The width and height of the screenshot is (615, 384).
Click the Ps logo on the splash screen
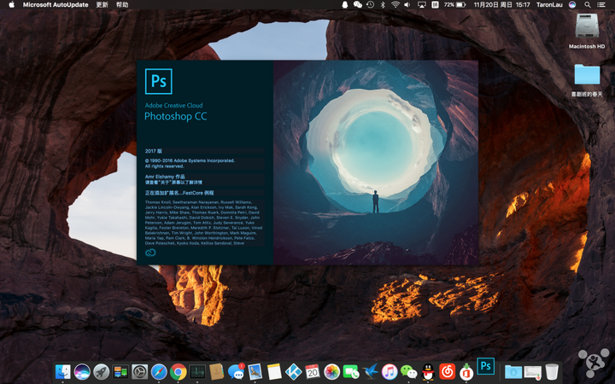click(x=159, y=81)
